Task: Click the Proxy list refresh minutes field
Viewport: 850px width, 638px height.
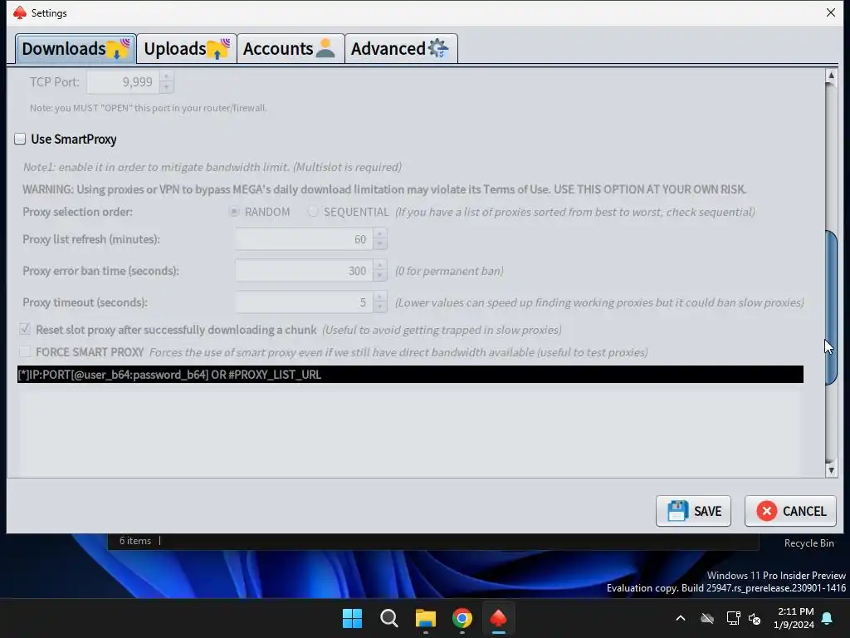Action: pos(304,239)
